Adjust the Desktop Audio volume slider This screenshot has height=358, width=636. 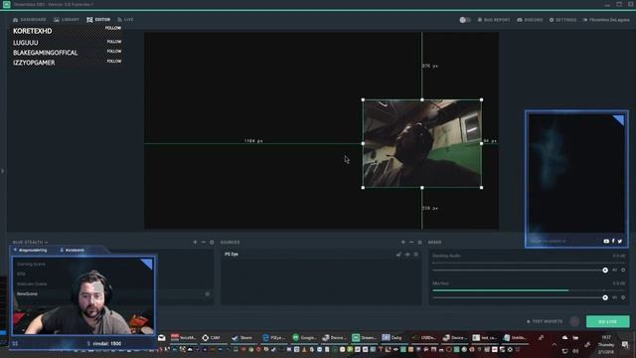coord(521,269)
